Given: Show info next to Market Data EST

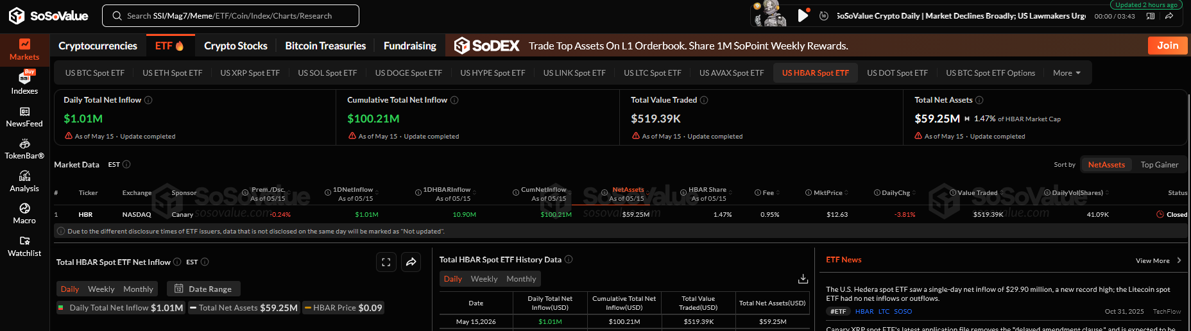Looking at the screenshot, I should click(126, 164).
